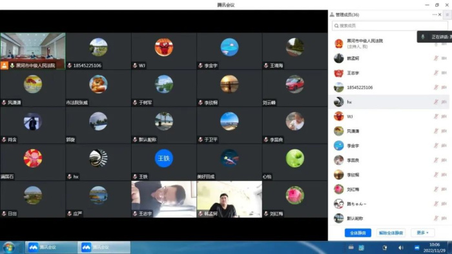Toggle microphone mute for member hx
This screenshot has height=254, width=452.
436,102
